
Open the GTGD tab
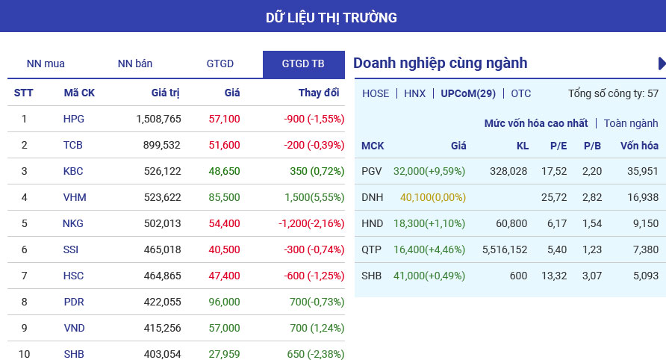[x=220, y=63]
